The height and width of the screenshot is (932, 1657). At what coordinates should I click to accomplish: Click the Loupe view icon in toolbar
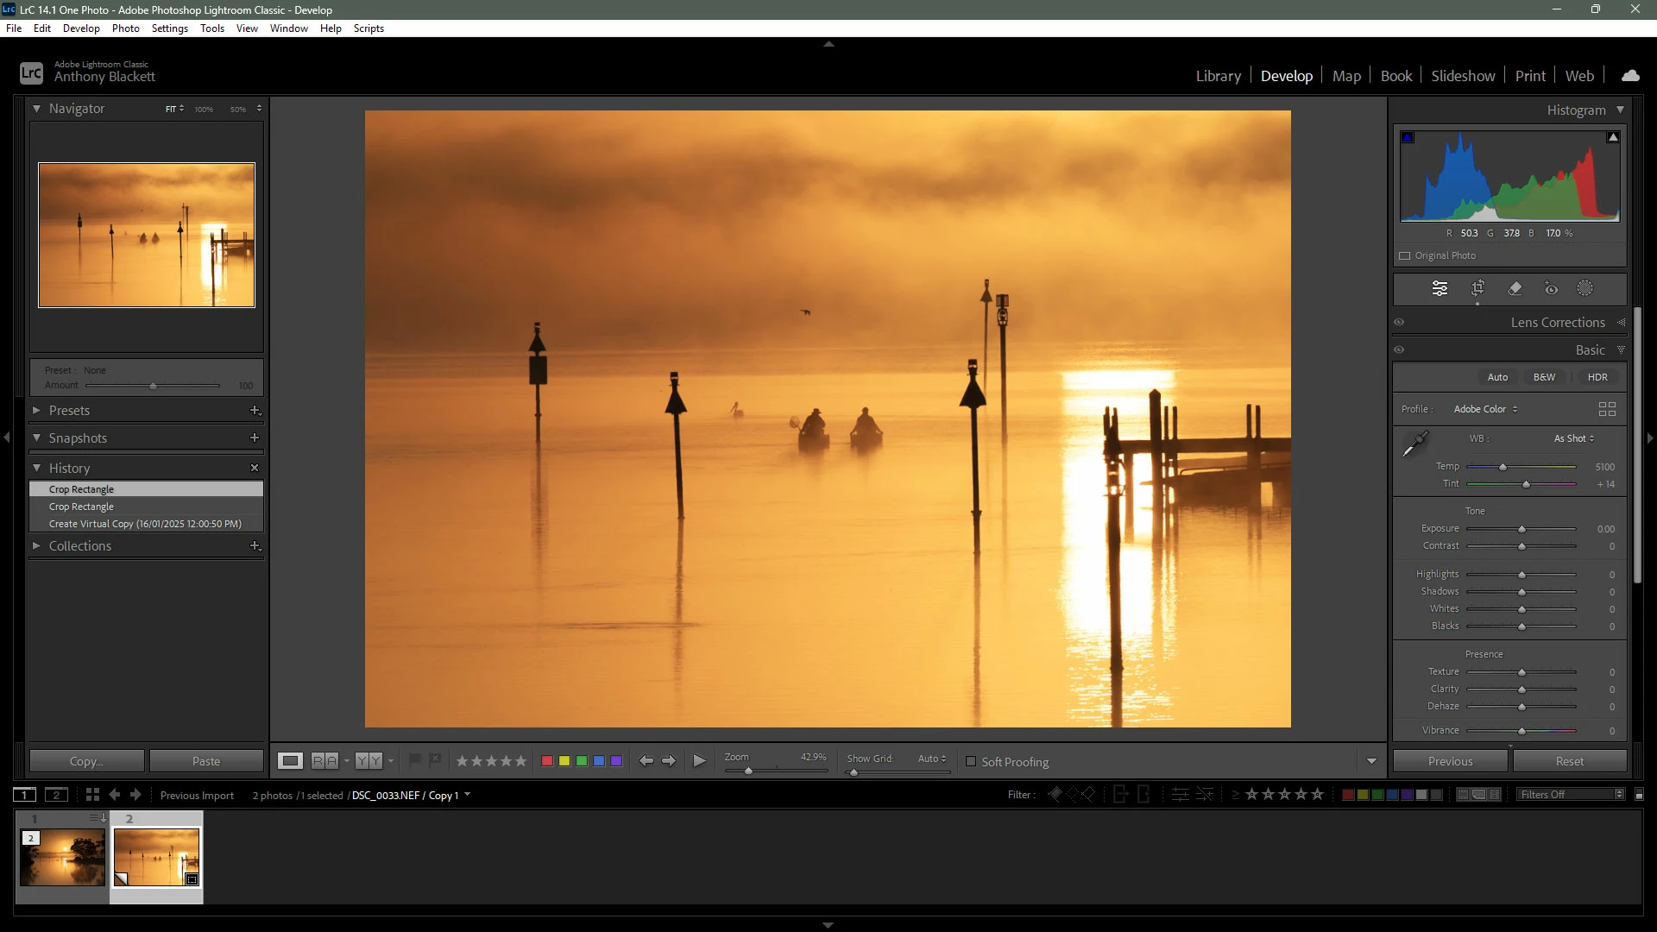(290, 760)
